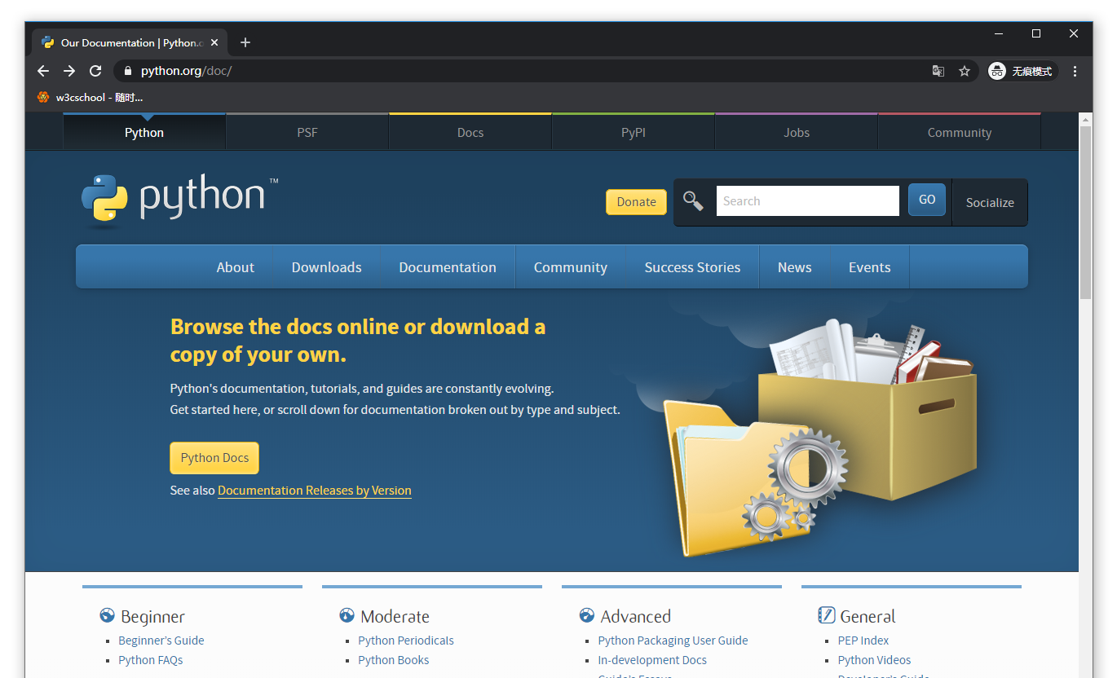The height and width of the screenshot is (678, 1117).
Task: Bookmark this page with the star icon
Action: tap(965, 71)
